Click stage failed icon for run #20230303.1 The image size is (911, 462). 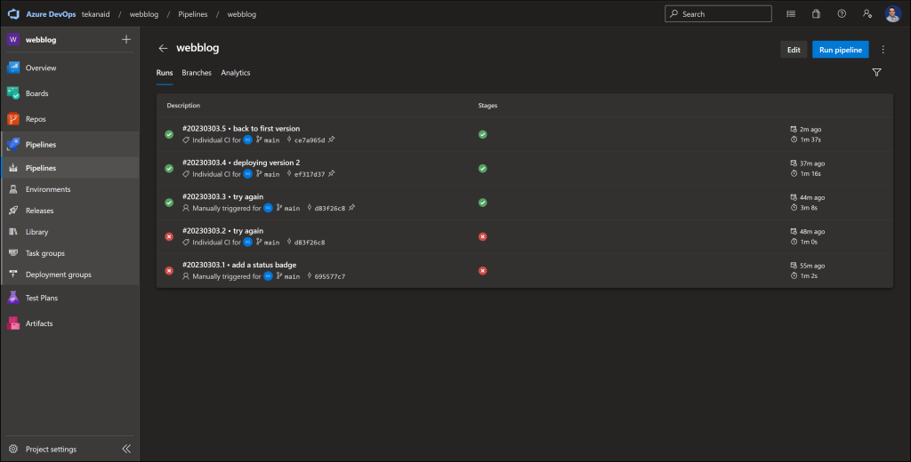point(483,271)
